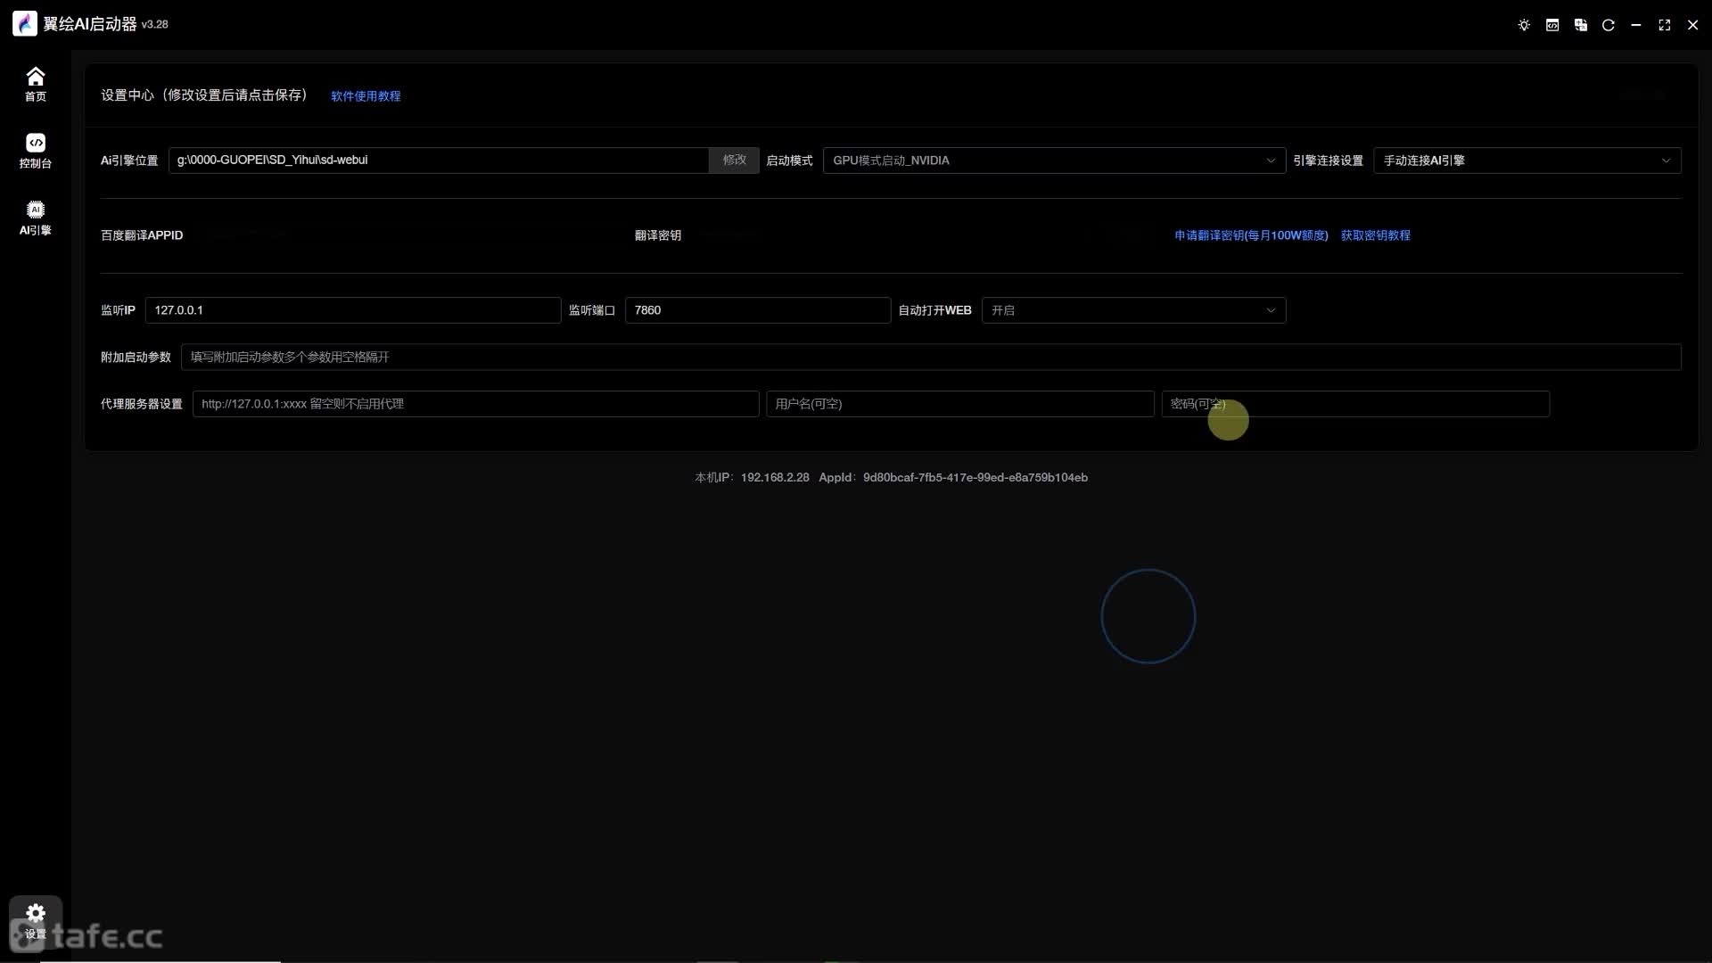The height and width of the screenshot is (963, 1712).
Task: Click the 本机IP 192.168.2.28 text
Action: 752,478
